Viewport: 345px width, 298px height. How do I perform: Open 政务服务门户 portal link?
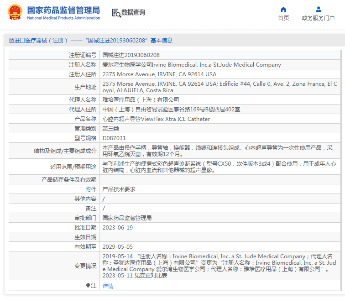[318, 18]
